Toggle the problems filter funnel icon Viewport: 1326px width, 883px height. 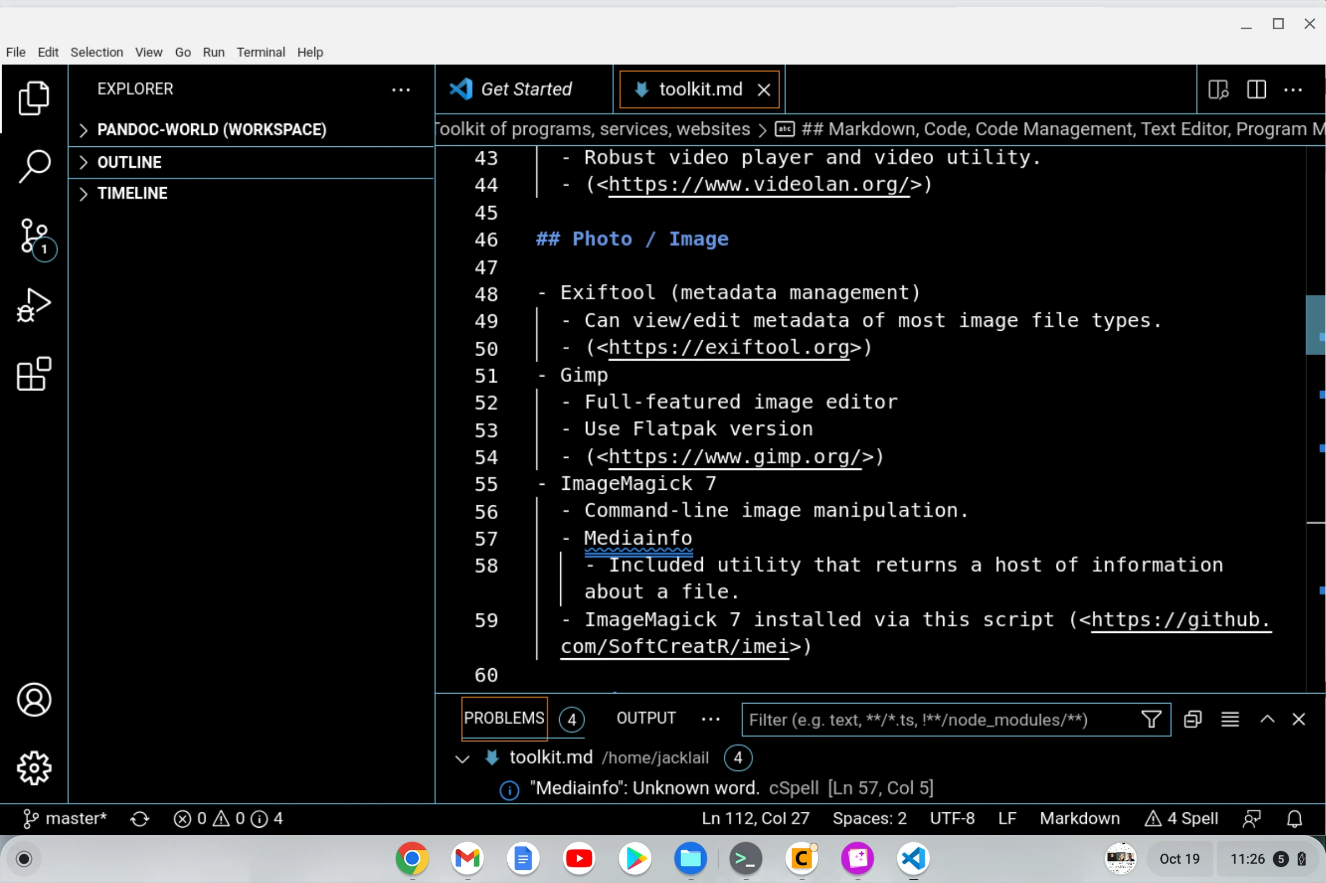pyautogui.click(x=1151, y=719)
